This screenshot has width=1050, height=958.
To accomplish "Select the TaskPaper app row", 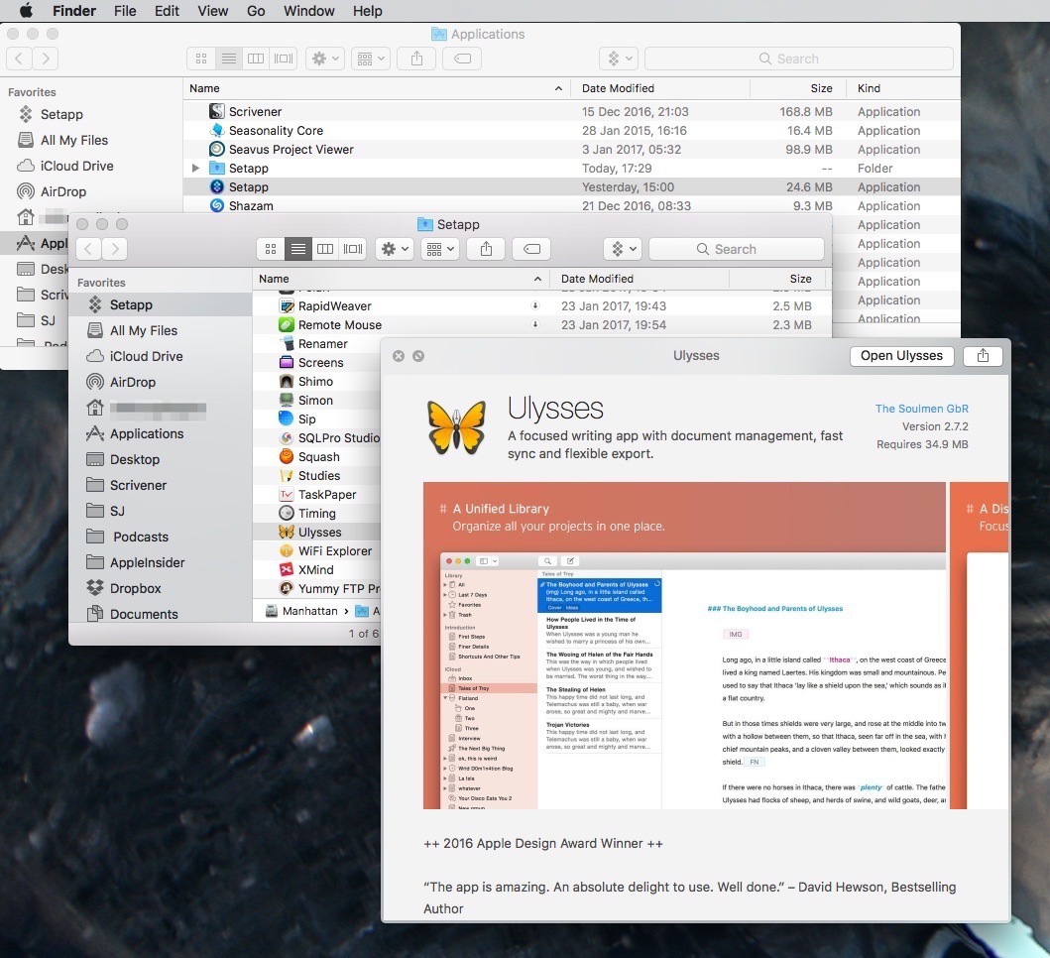I will click(316, 495).
